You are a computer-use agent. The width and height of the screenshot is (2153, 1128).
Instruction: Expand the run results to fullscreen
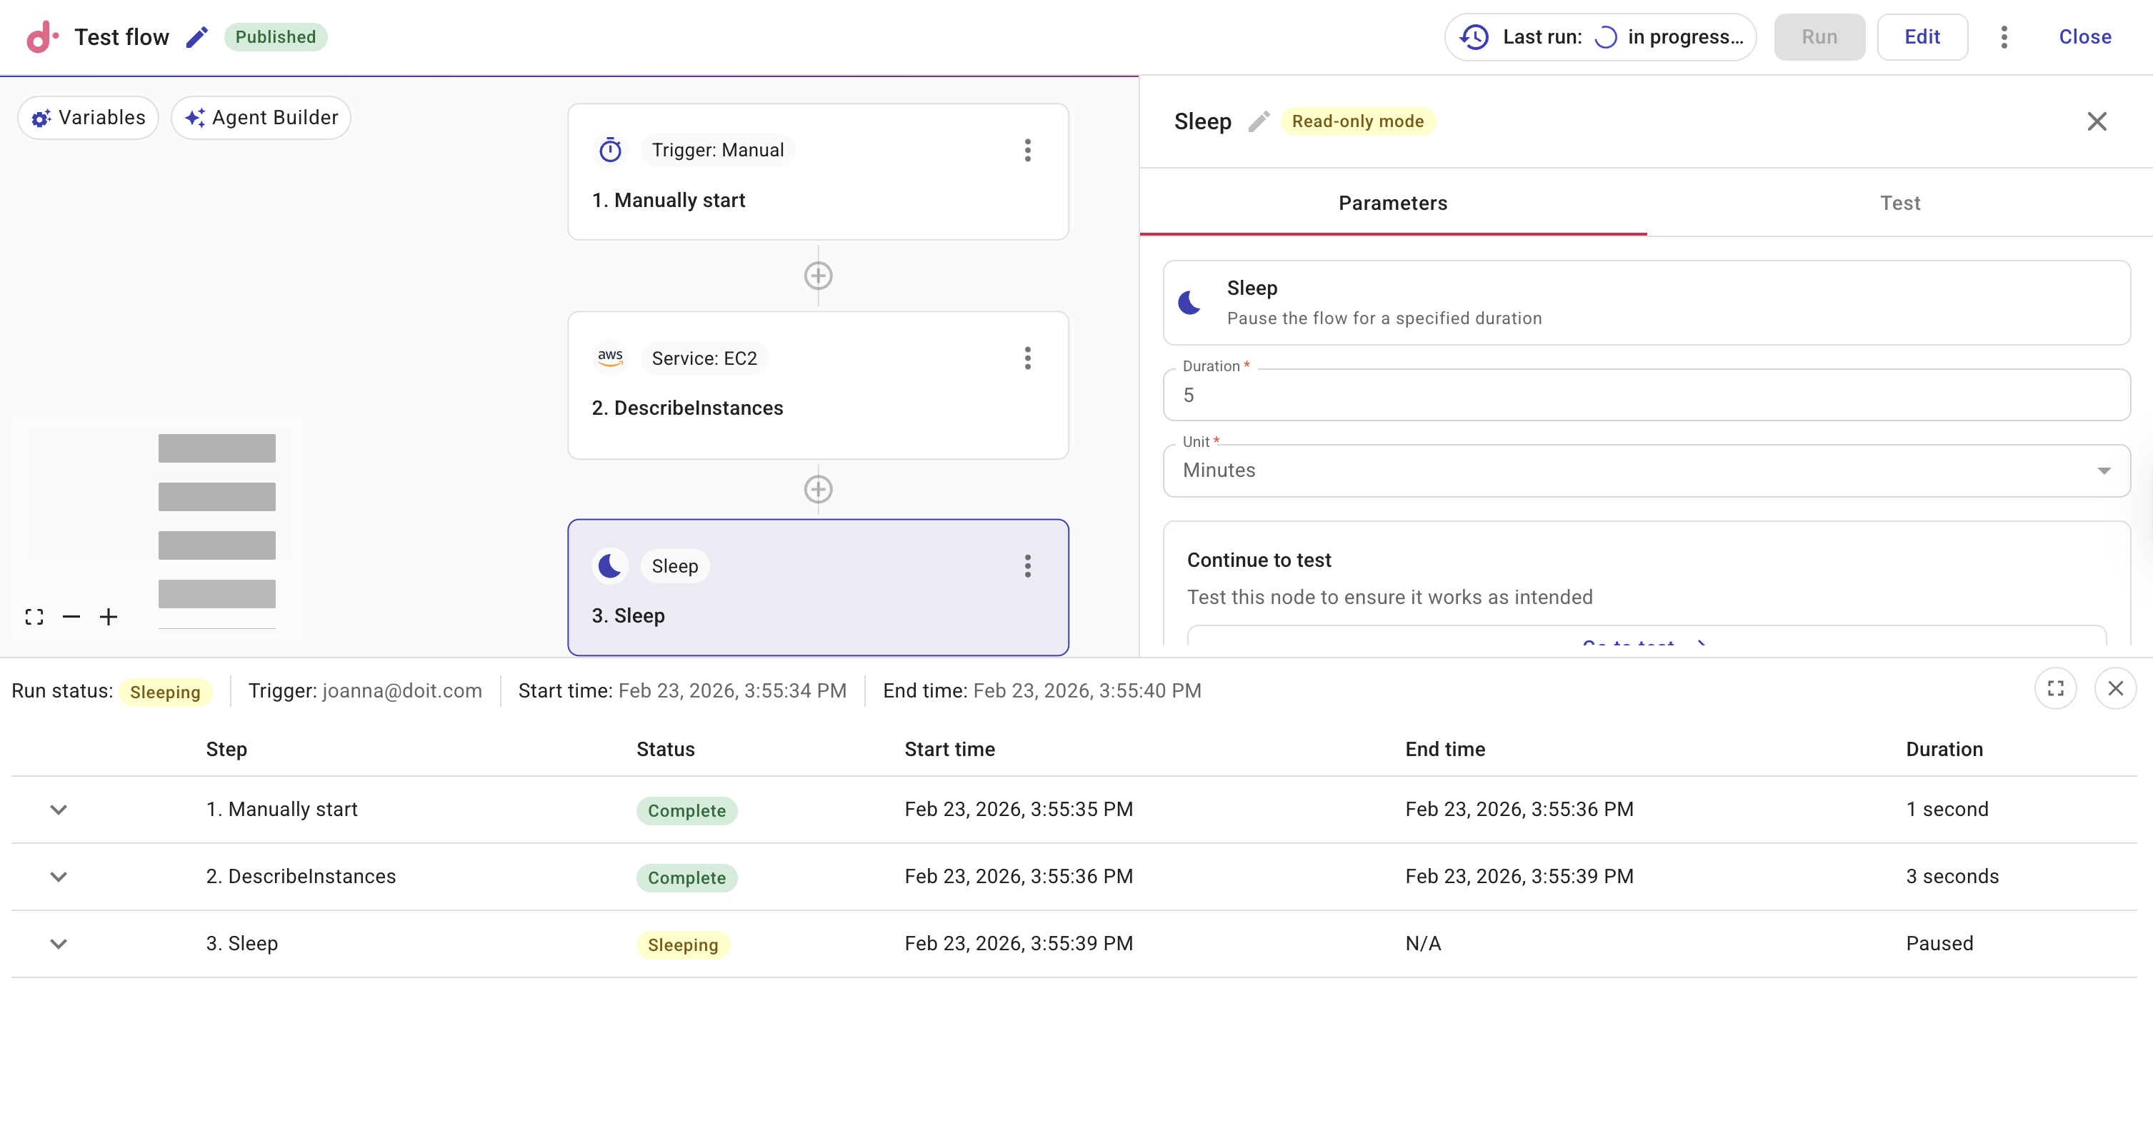coord(2057,688)
